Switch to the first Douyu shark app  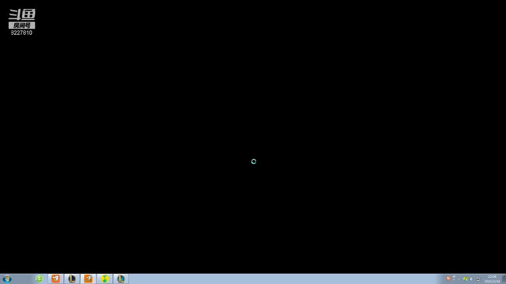pyautogui.click(x=56, y=279)
